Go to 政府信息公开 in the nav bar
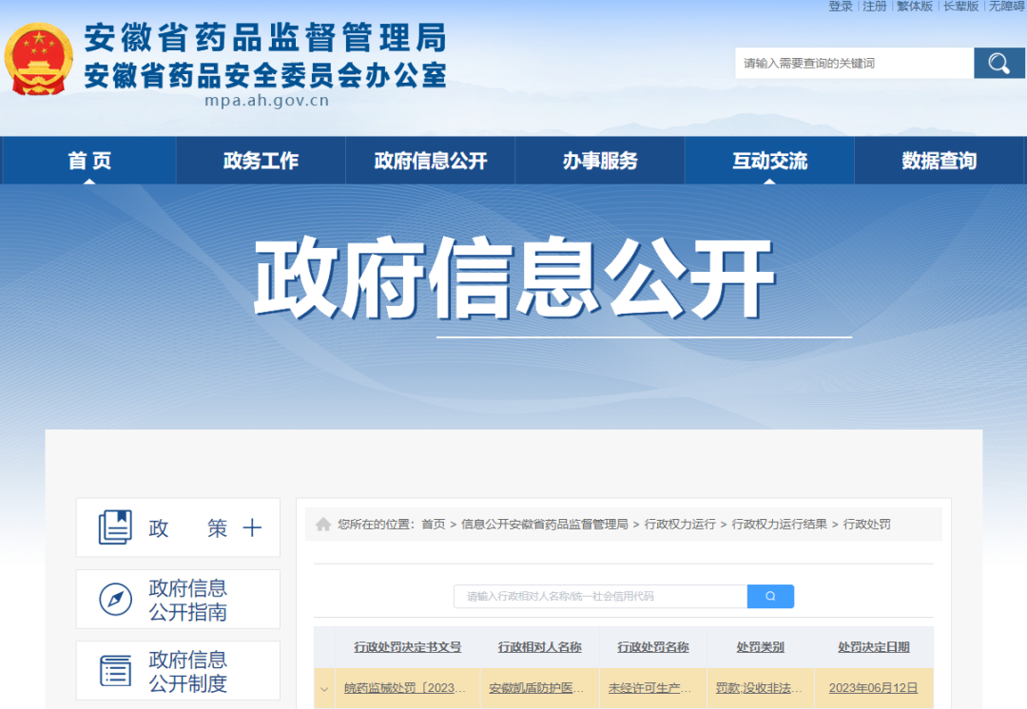 tap(430, 161)
